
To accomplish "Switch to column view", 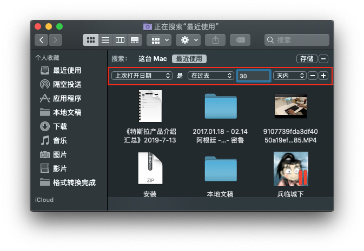I will pos(120,40).
